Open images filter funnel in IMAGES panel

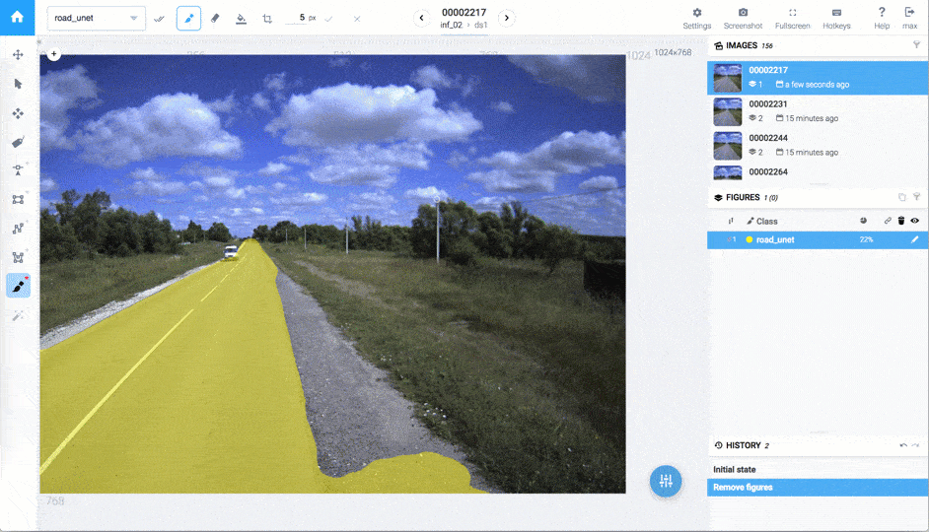click(x=916, y=45)
